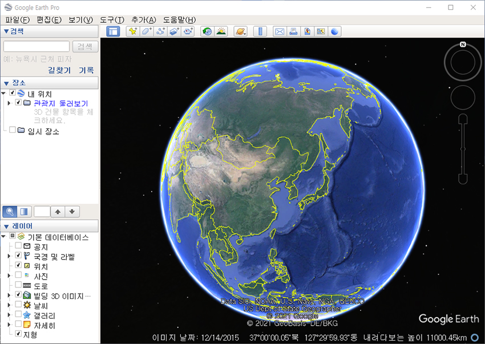Screen dimensions: 485x344
Task: Open the blue globe toolbar icon
Action: pos(334,31)
